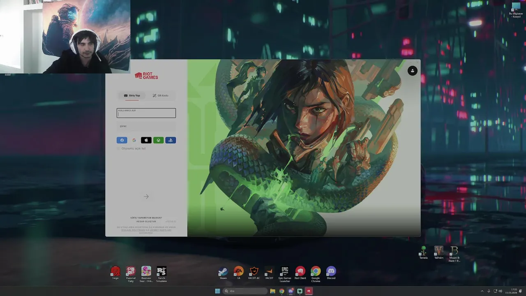This screenshot has height=296, width=526.
Task: Select the Ranch Simulator desktop shortcut
Action: [x=161, y=274]
